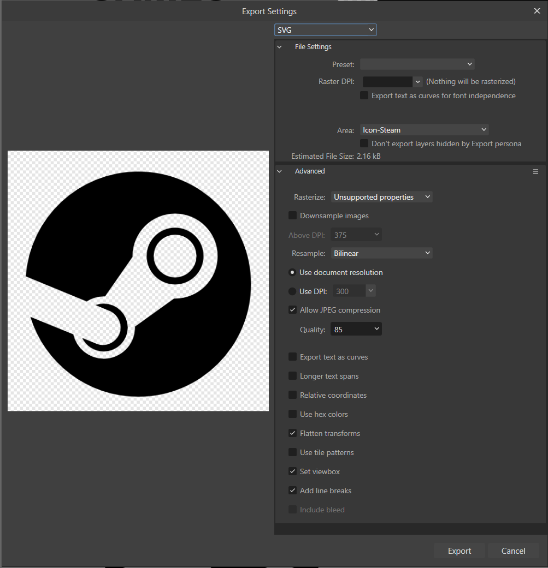Viewport: 548px width, 568px height.
Task: Close the Export Settings dialog
Action: click(x=537, y=11)
